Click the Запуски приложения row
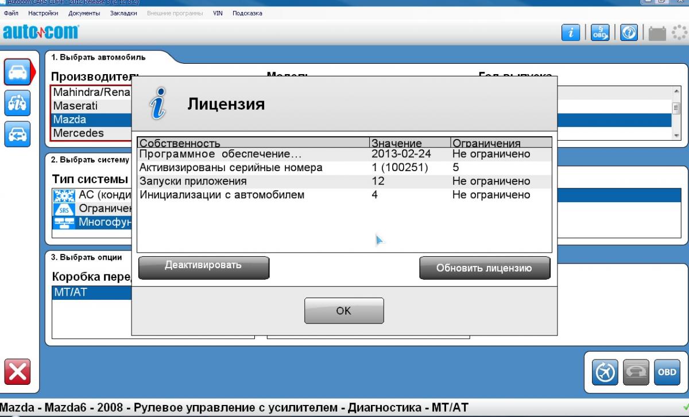689x417 pixels. [x=344, y=181]
